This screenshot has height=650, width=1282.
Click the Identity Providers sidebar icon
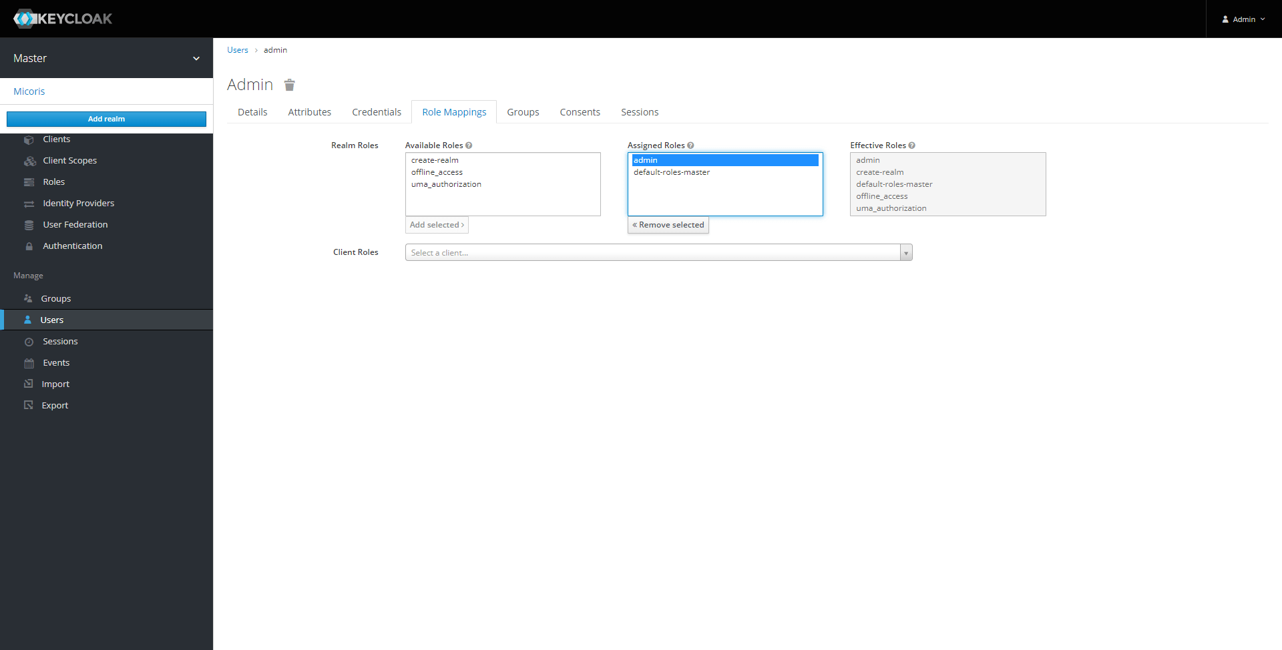coord(29,204)
